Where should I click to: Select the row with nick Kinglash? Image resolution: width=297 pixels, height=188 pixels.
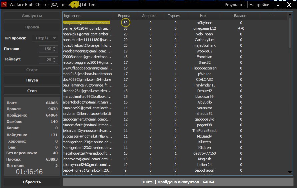click(x=174, y=159)
